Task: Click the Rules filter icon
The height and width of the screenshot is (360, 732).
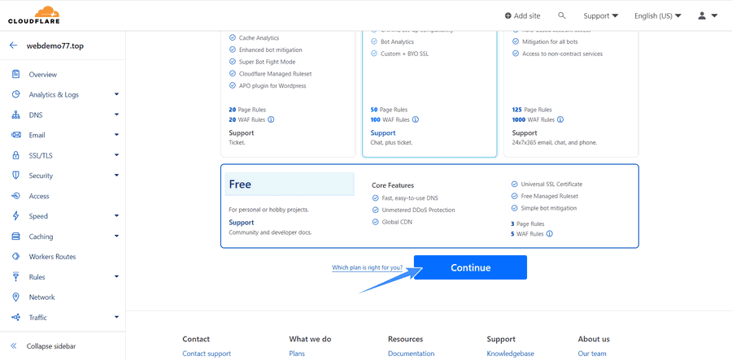Action: click(16, 276)
